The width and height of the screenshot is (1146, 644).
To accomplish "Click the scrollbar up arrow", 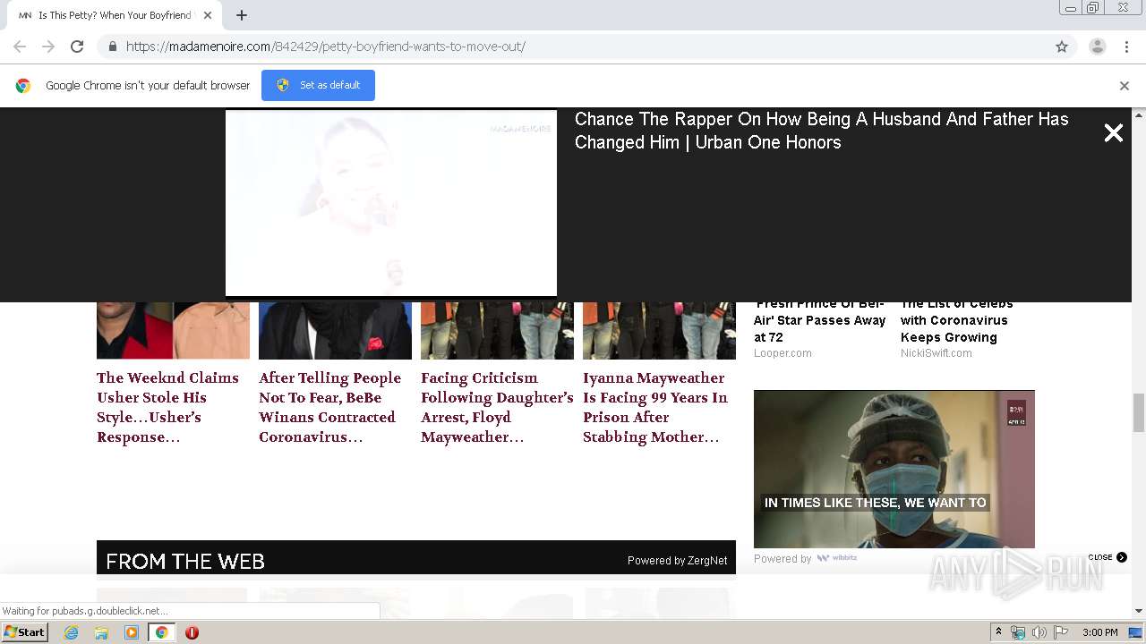I will (x=1139, y=115).
